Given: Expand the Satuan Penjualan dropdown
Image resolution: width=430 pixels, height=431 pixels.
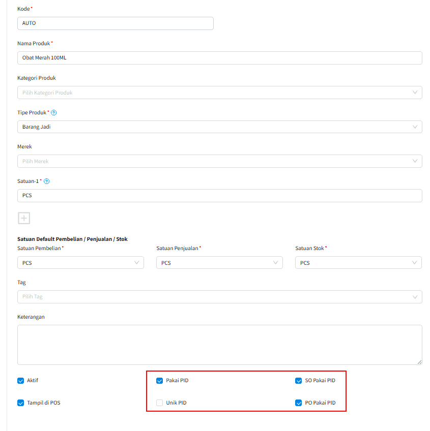Looking at the screenshot, I should 219,263.
